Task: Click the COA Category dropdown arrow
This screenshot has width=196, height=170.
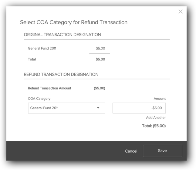Action: pos(98,108)
